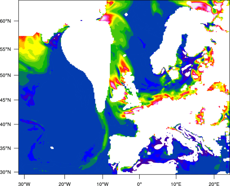This screenshot has width=230, height=186.
Task: Click the 20°W longitude label
Action: click(65, 184)
